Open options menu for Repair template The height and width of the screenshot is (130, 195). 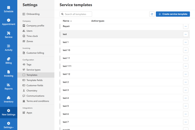(x=186, y=26)
